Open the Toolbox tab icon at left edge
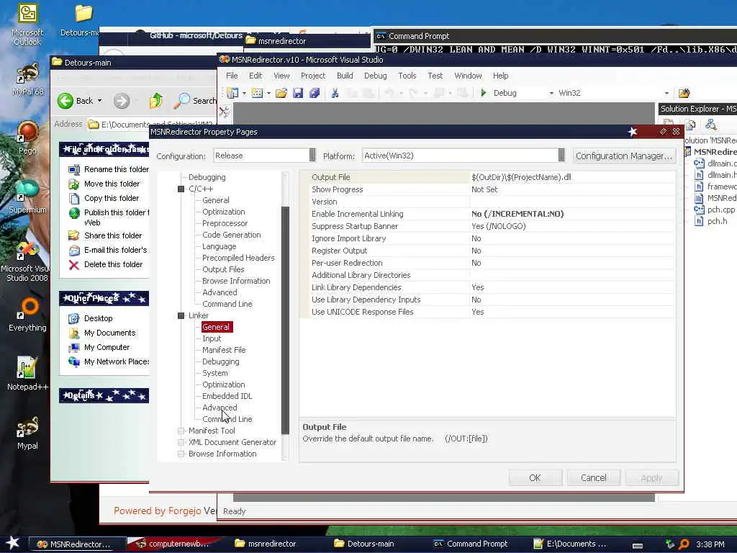737x553 pixels. click(x=225, y=112)
